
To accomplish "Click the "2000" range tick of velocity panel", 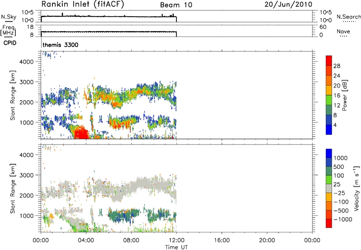I will click(27, 195).
